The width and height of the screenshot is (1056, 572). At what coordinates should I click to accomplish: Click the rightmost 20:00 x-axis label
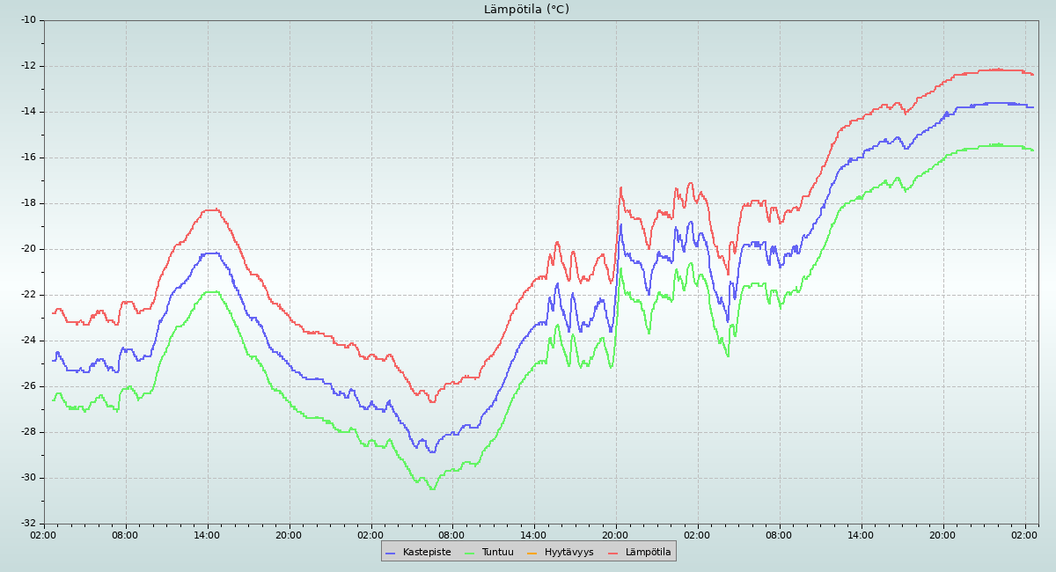click(x=942, y=534)
